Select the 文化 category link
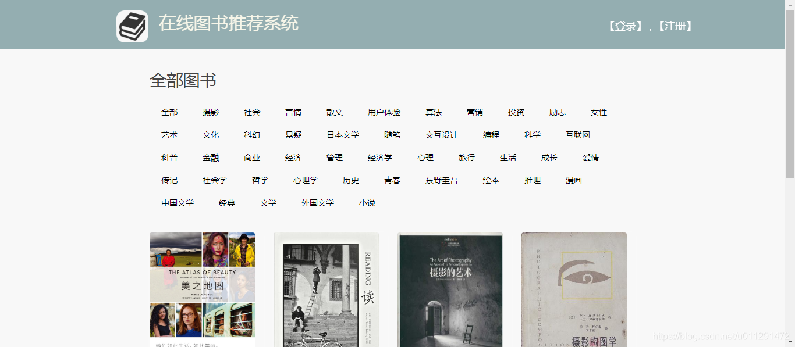 pyautogui.click(x=211, y=135)
